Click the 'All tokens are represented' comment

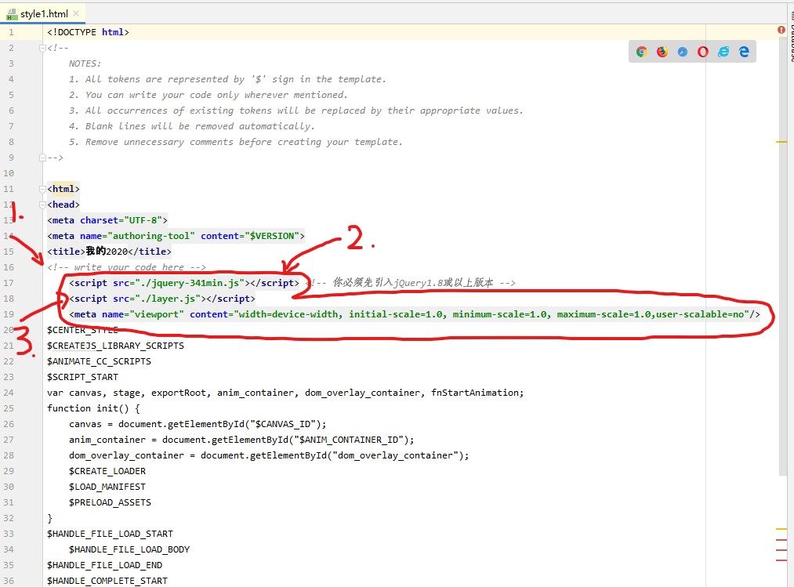227,79
